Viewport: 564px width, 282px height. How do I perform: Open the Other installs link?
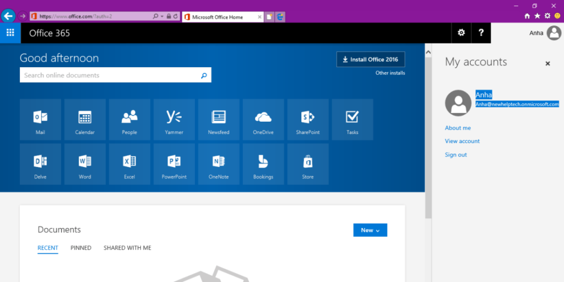pyautogui.click(x=391, y=73)
